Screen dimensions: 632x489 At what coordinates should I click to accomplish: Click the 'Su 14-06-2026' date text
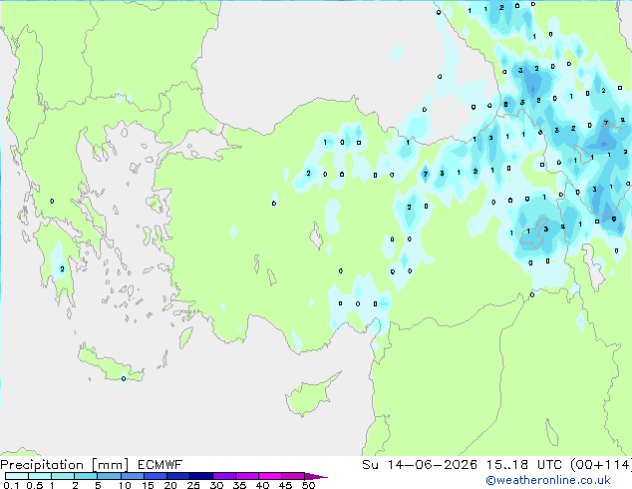420,465
